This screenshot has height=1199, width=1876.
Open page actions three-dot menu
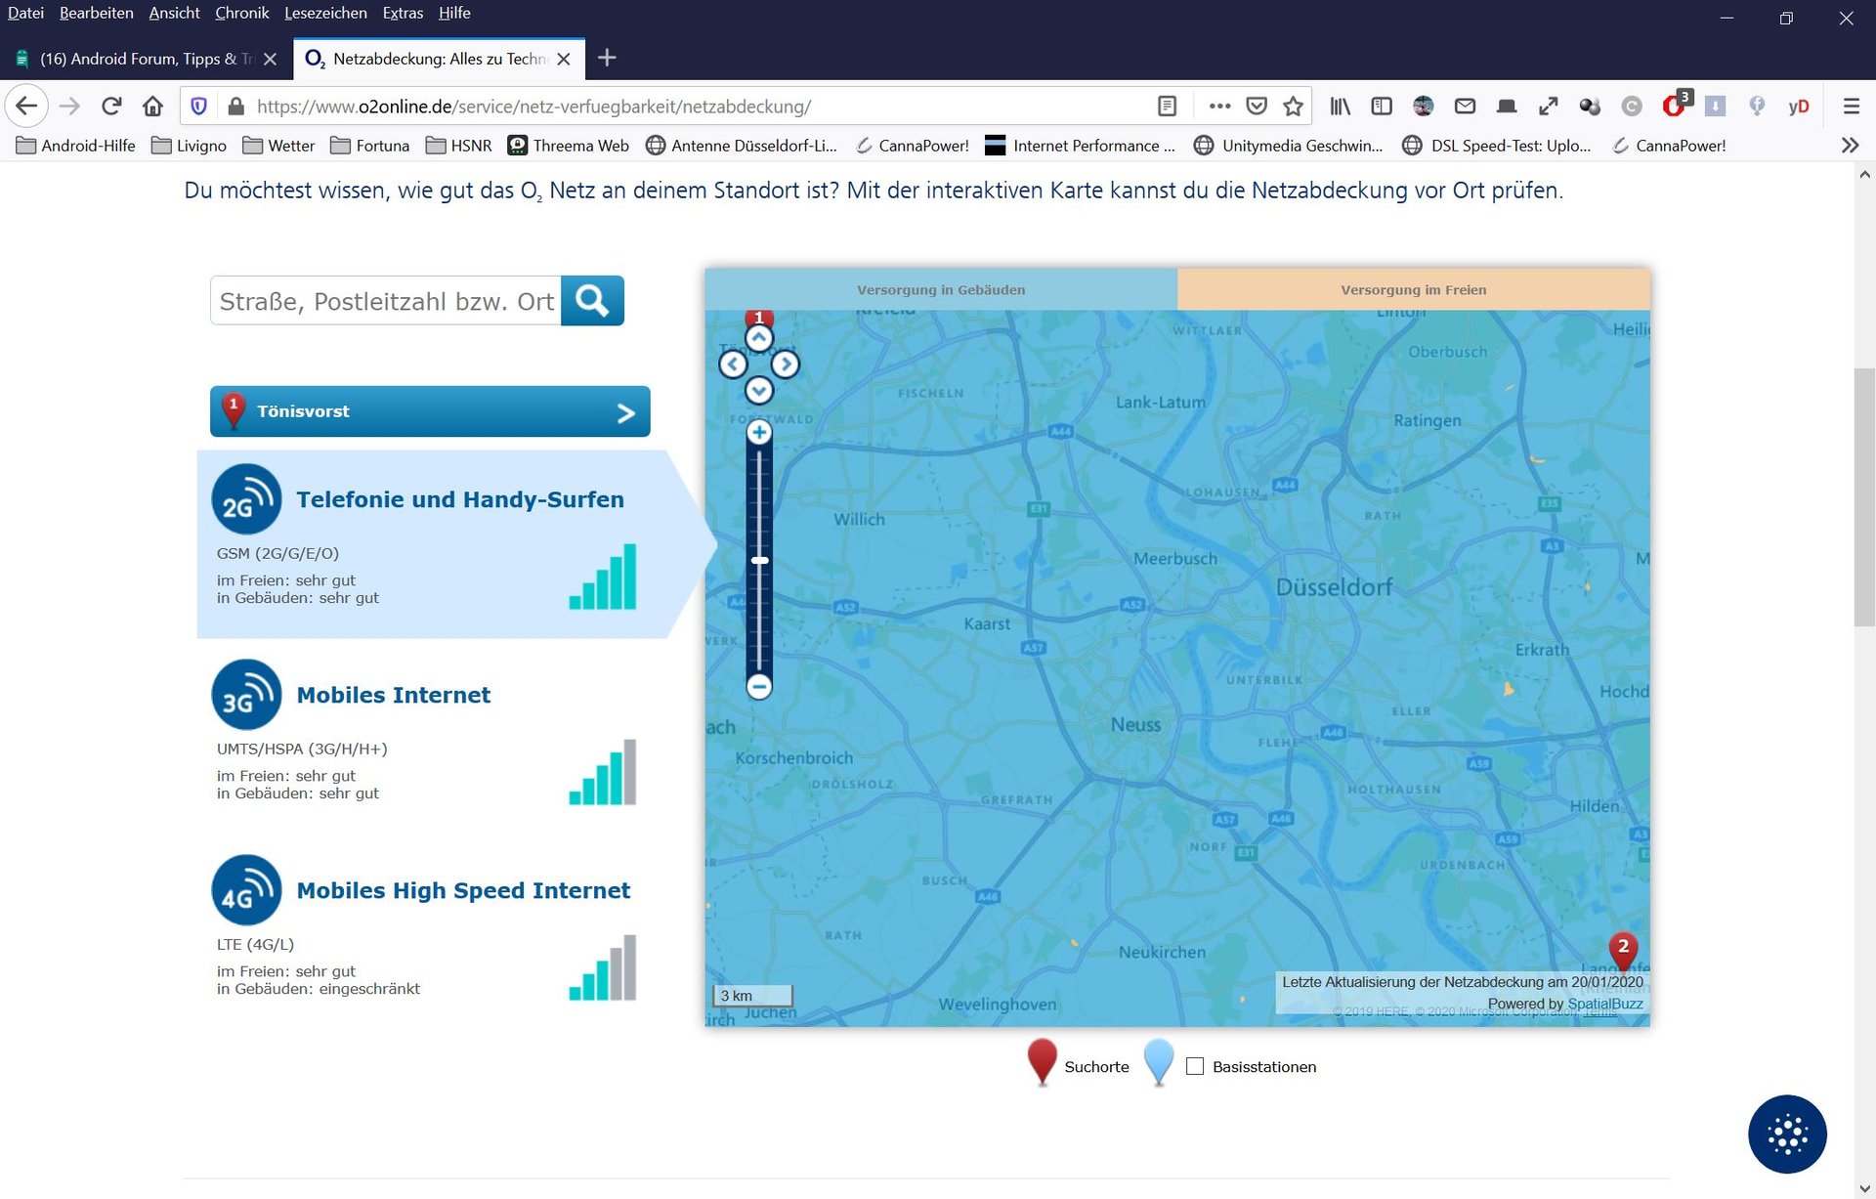[x=1219, y=106]
